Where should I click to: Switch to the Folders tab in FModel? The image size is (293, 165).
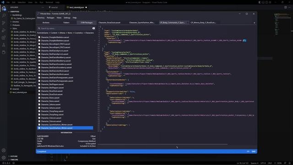tap(66, 22)
